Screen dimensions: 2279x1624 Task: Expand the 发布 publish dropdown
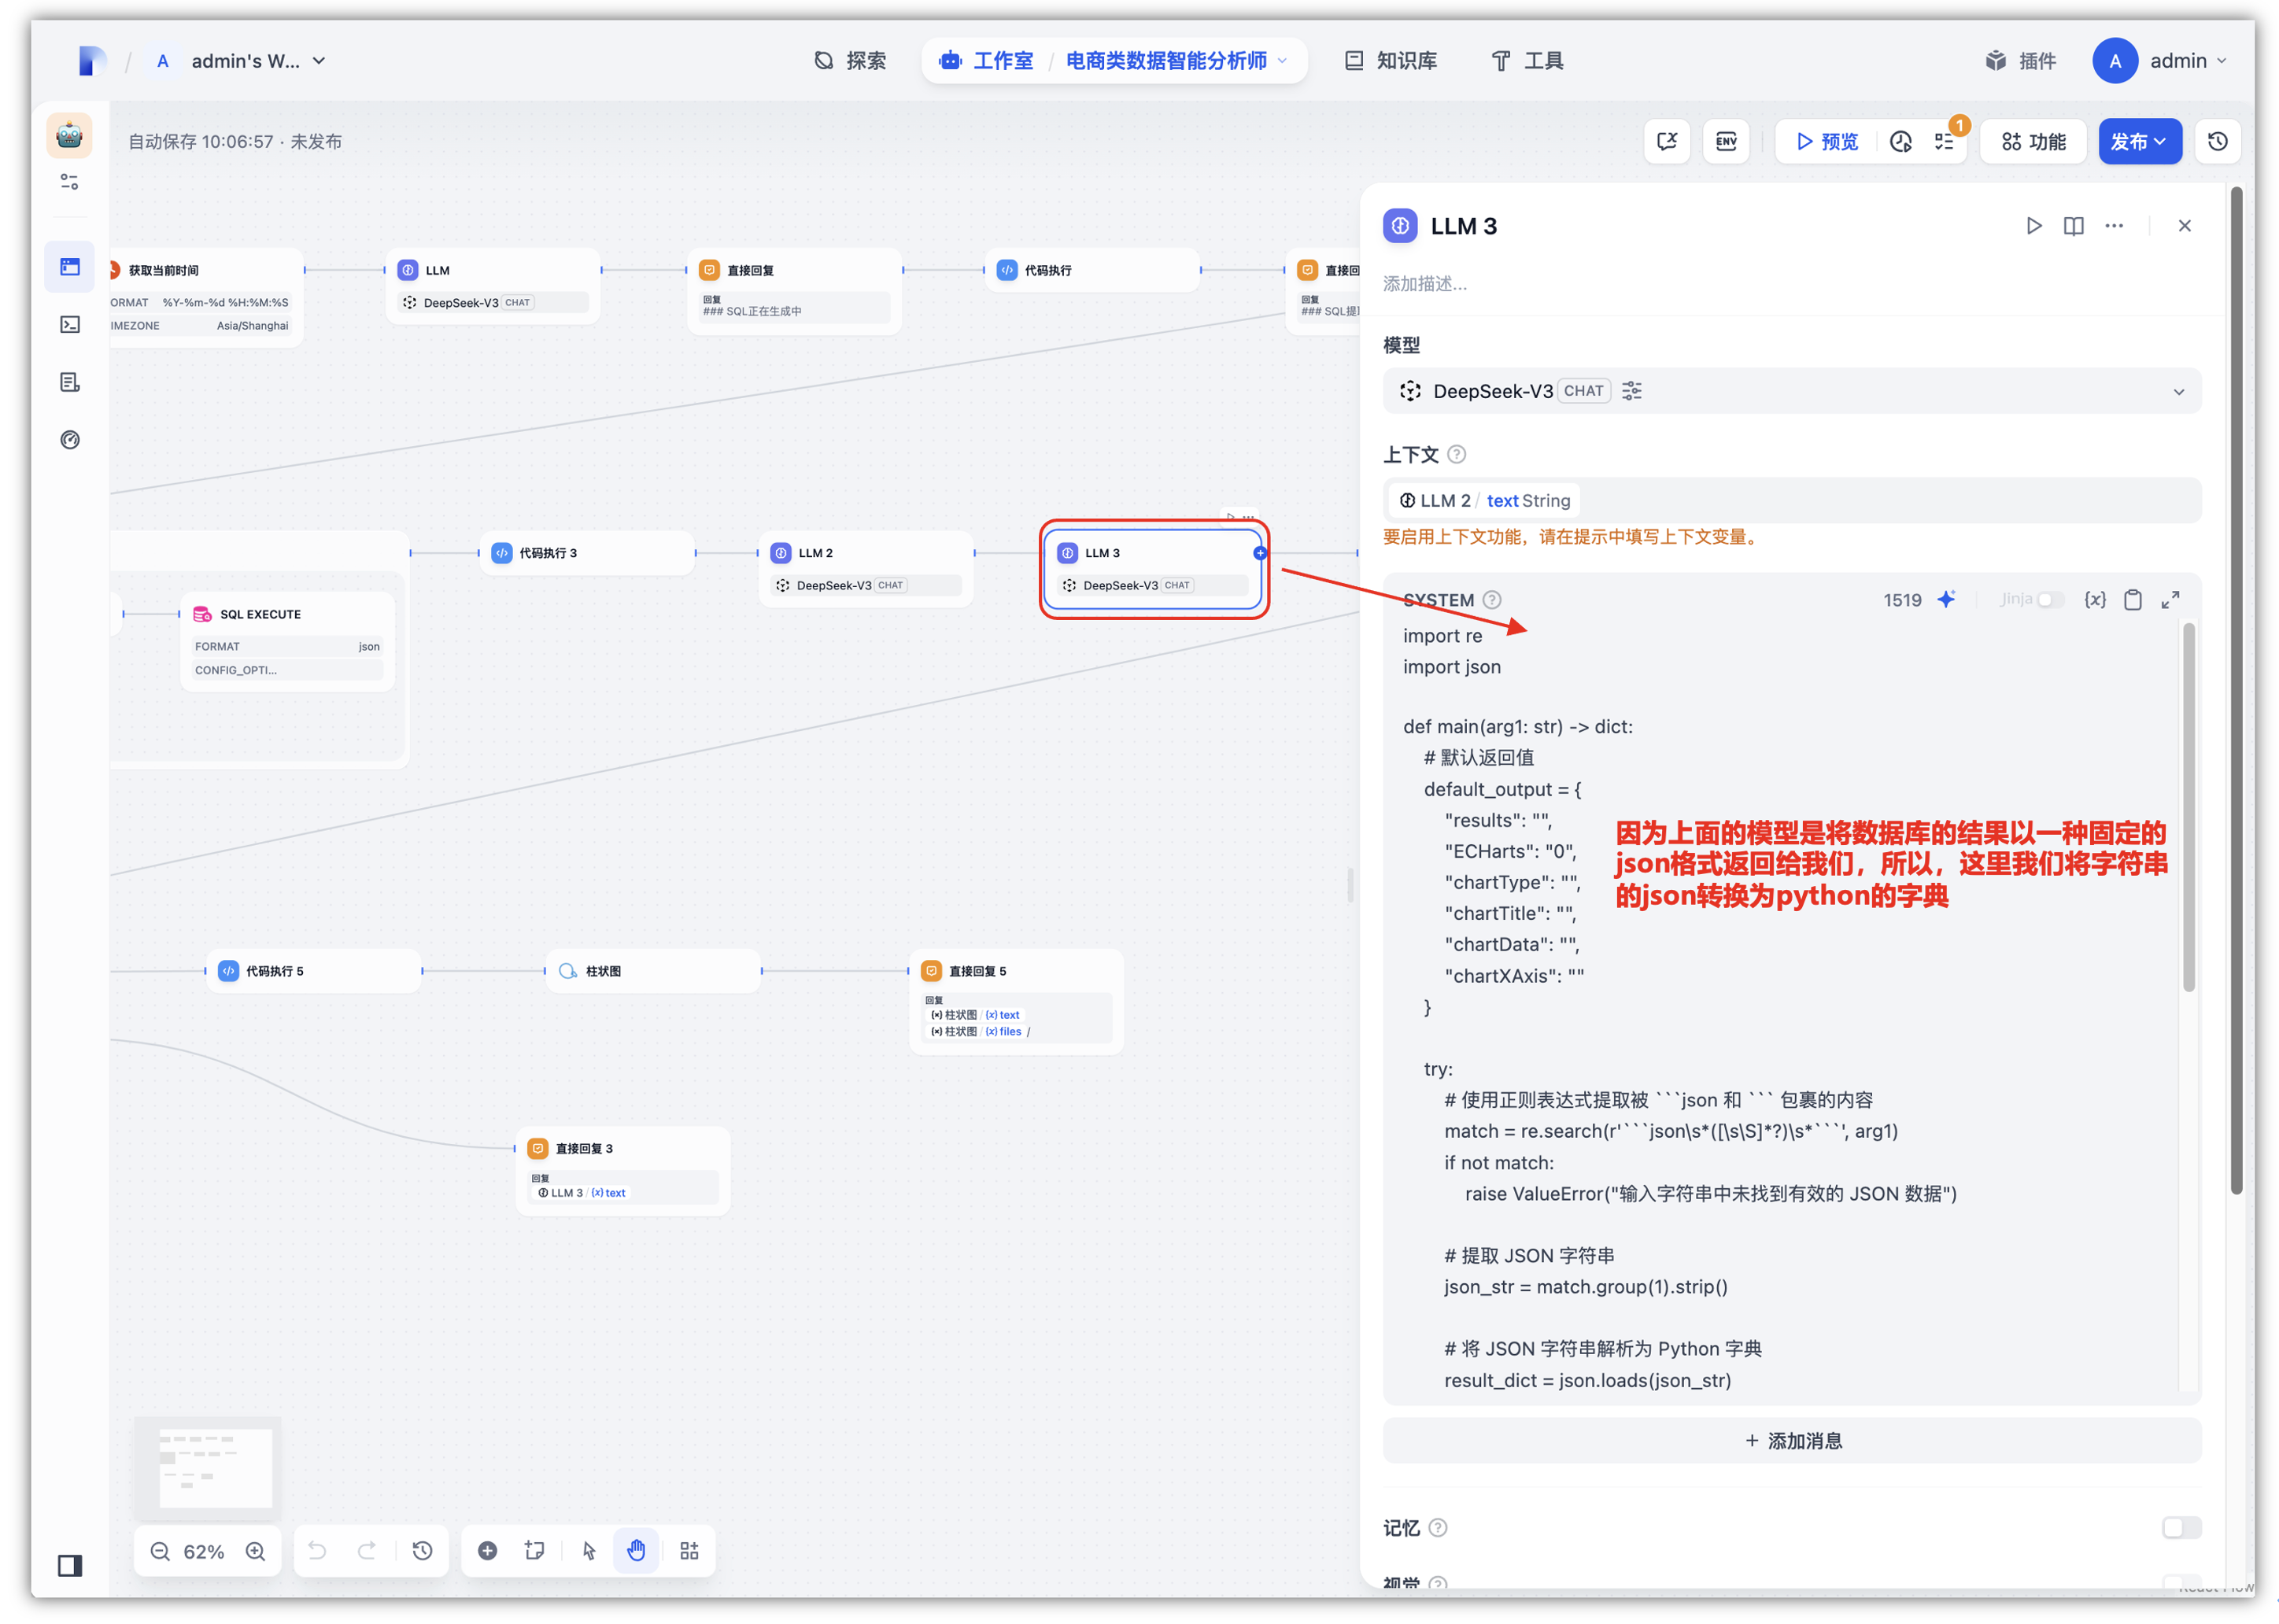point(2138,141)
